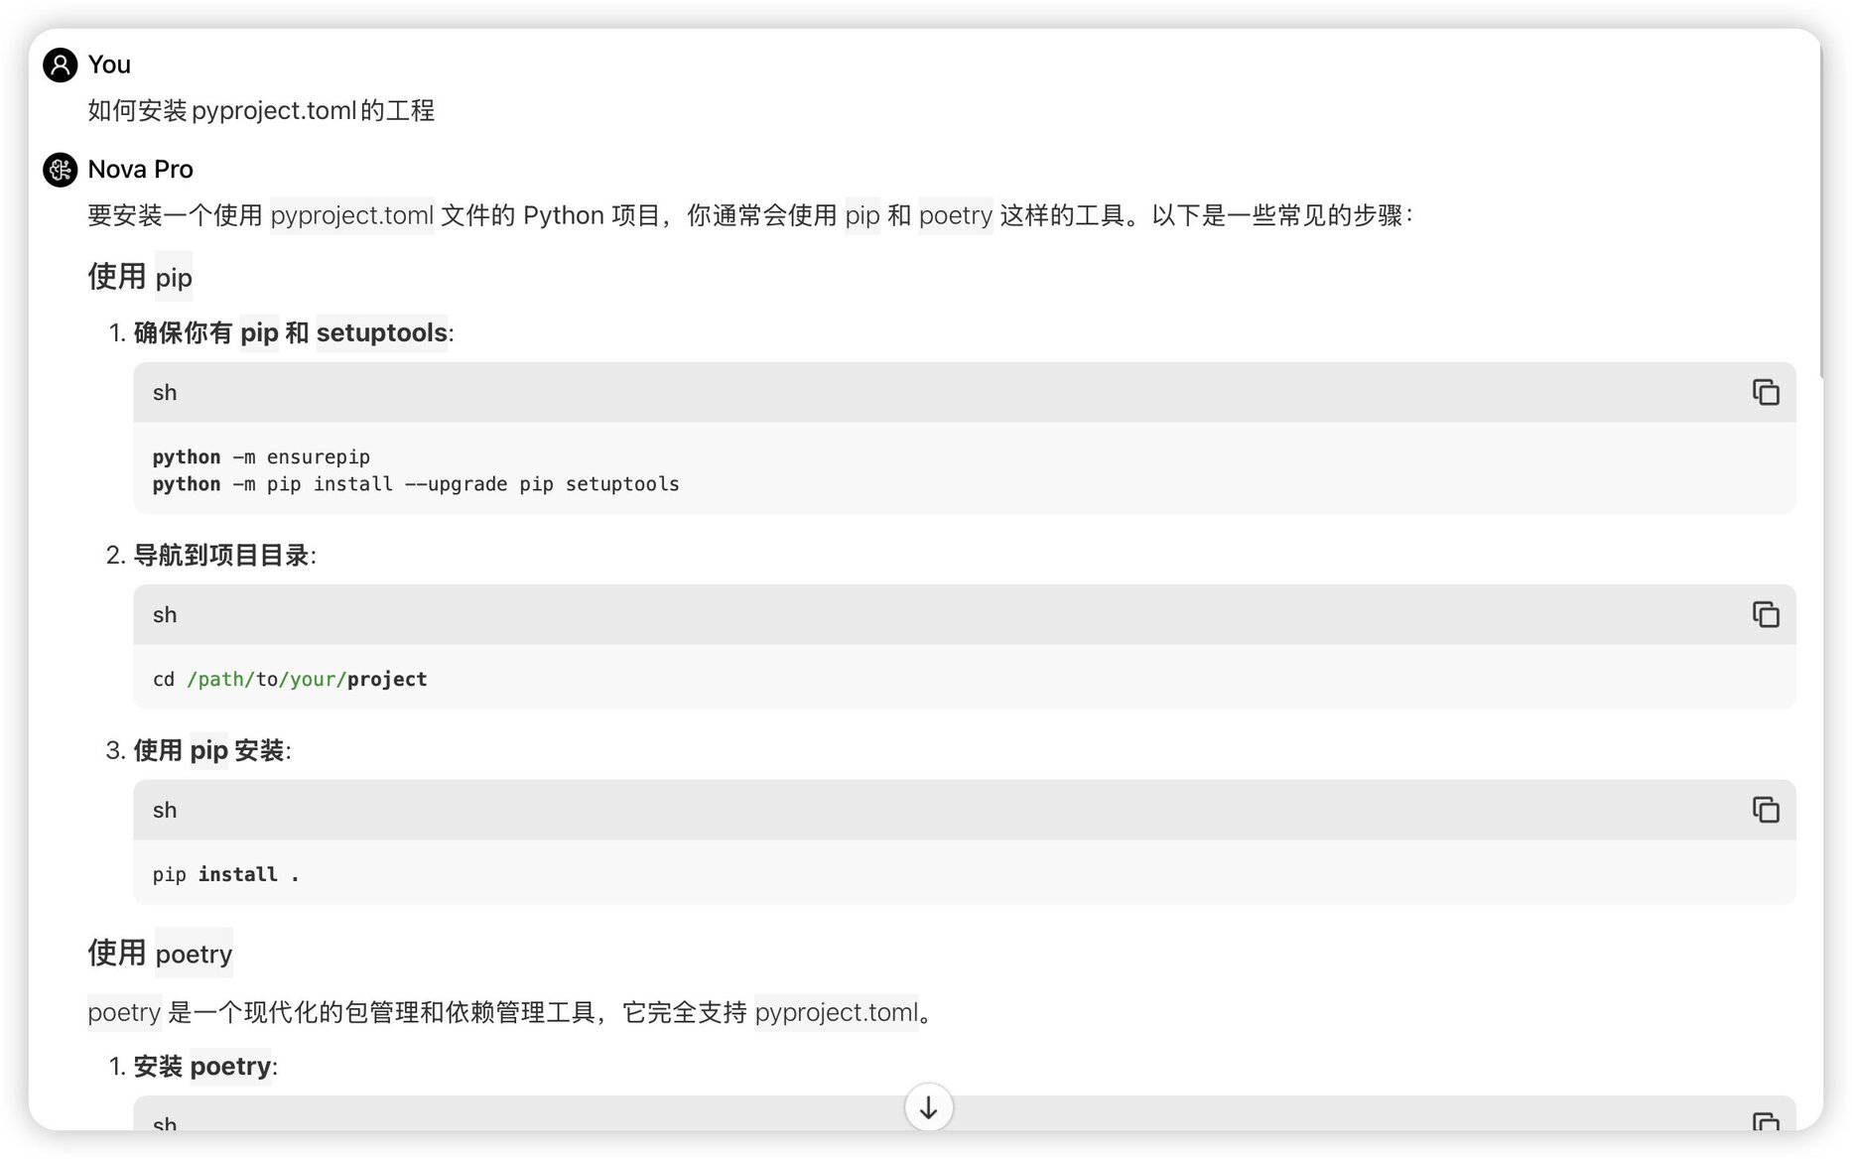1852x1159 pixels.
Task: Click the You sender name
Action: click(109, 64)
